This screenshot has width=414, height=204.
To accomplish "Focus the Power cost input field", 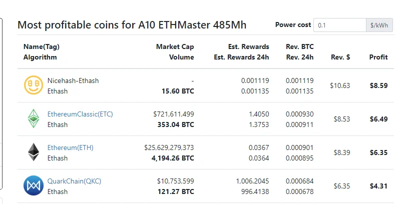I will (x=339, y=25).
